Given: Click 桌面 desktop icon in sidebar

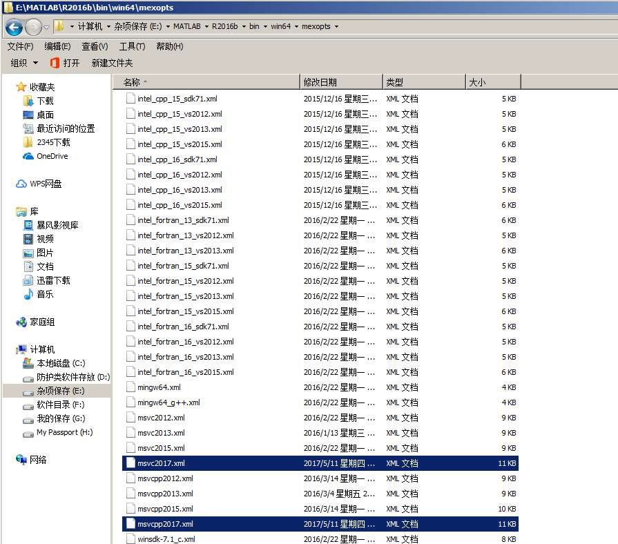Looking at the screenshot, I should click(28, 115).
